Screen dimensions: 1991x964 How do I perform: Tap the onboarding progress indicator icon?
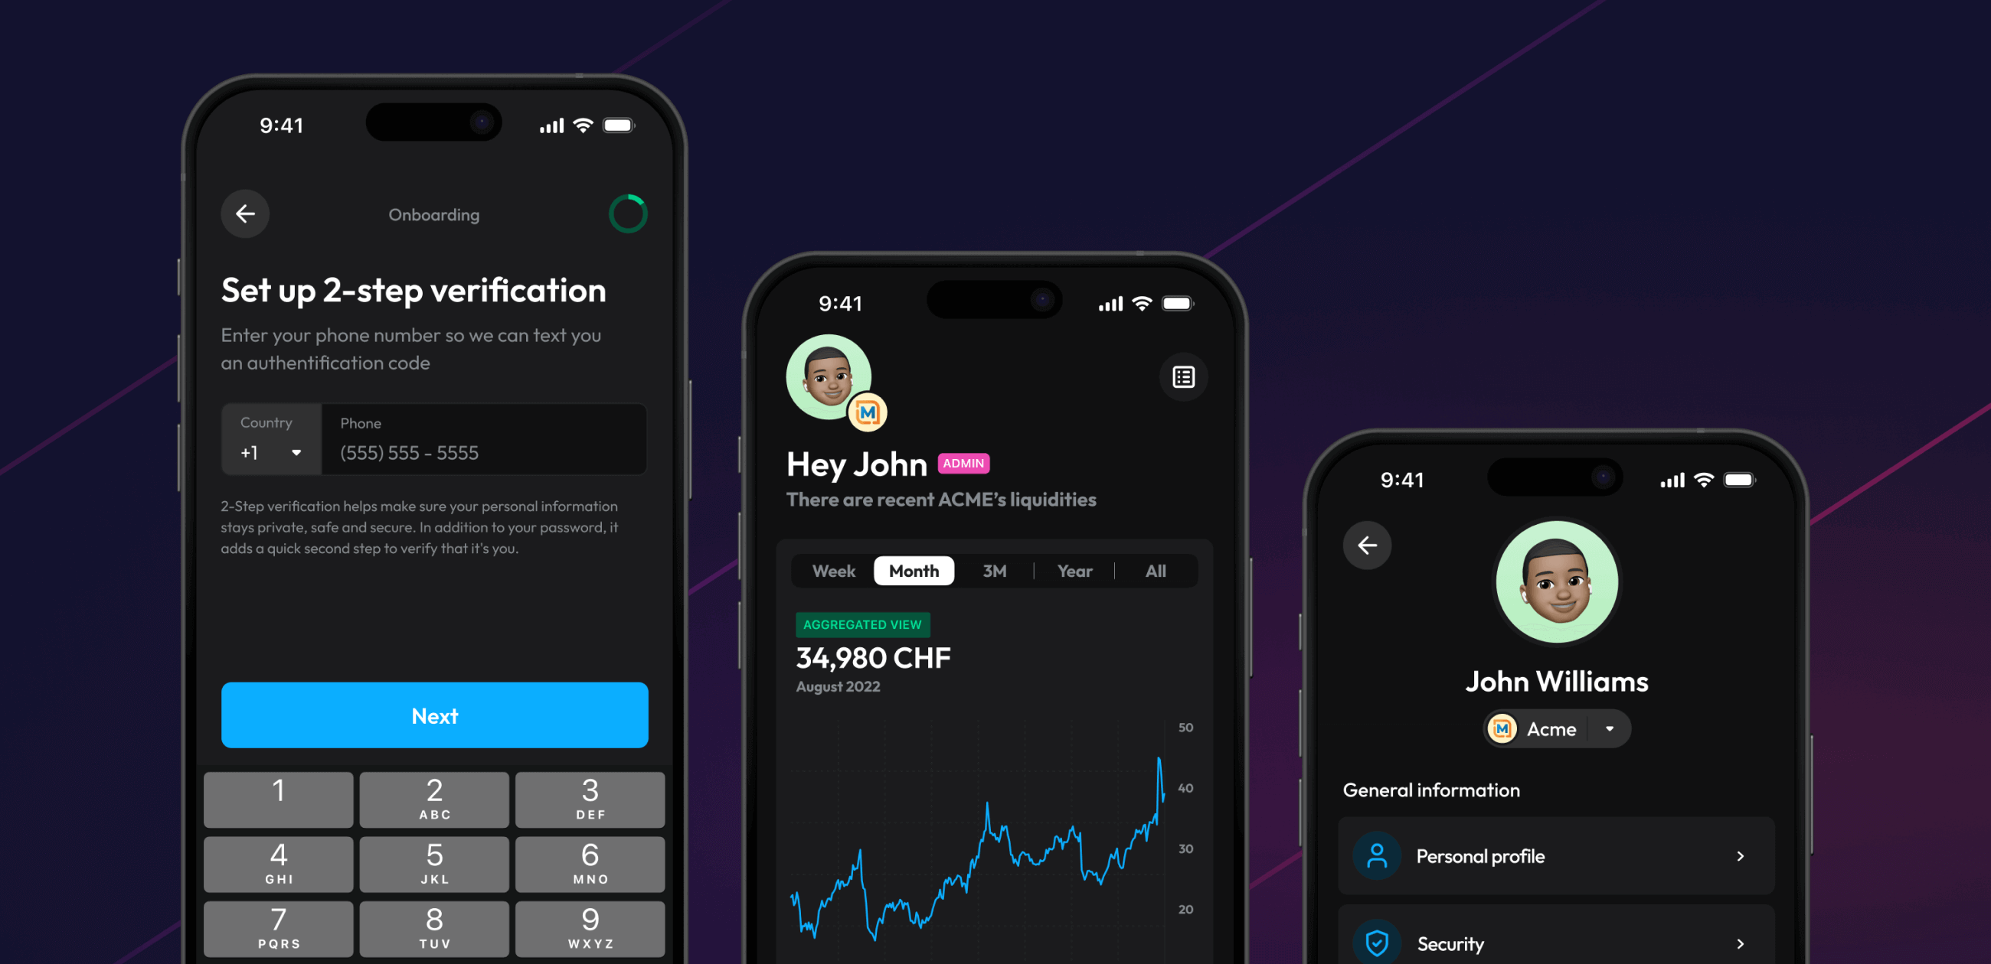click(626, 213)
